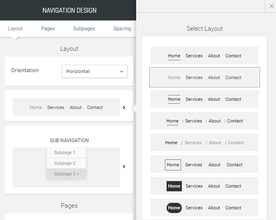
Task: Open the Orientation dropdown showing Horizontal
Action: coord(95,71)
